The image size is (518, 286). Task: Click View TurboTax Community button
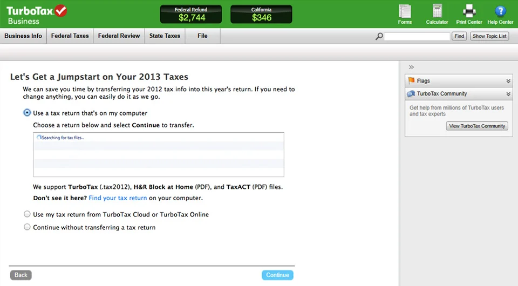[x=477, y=126]
